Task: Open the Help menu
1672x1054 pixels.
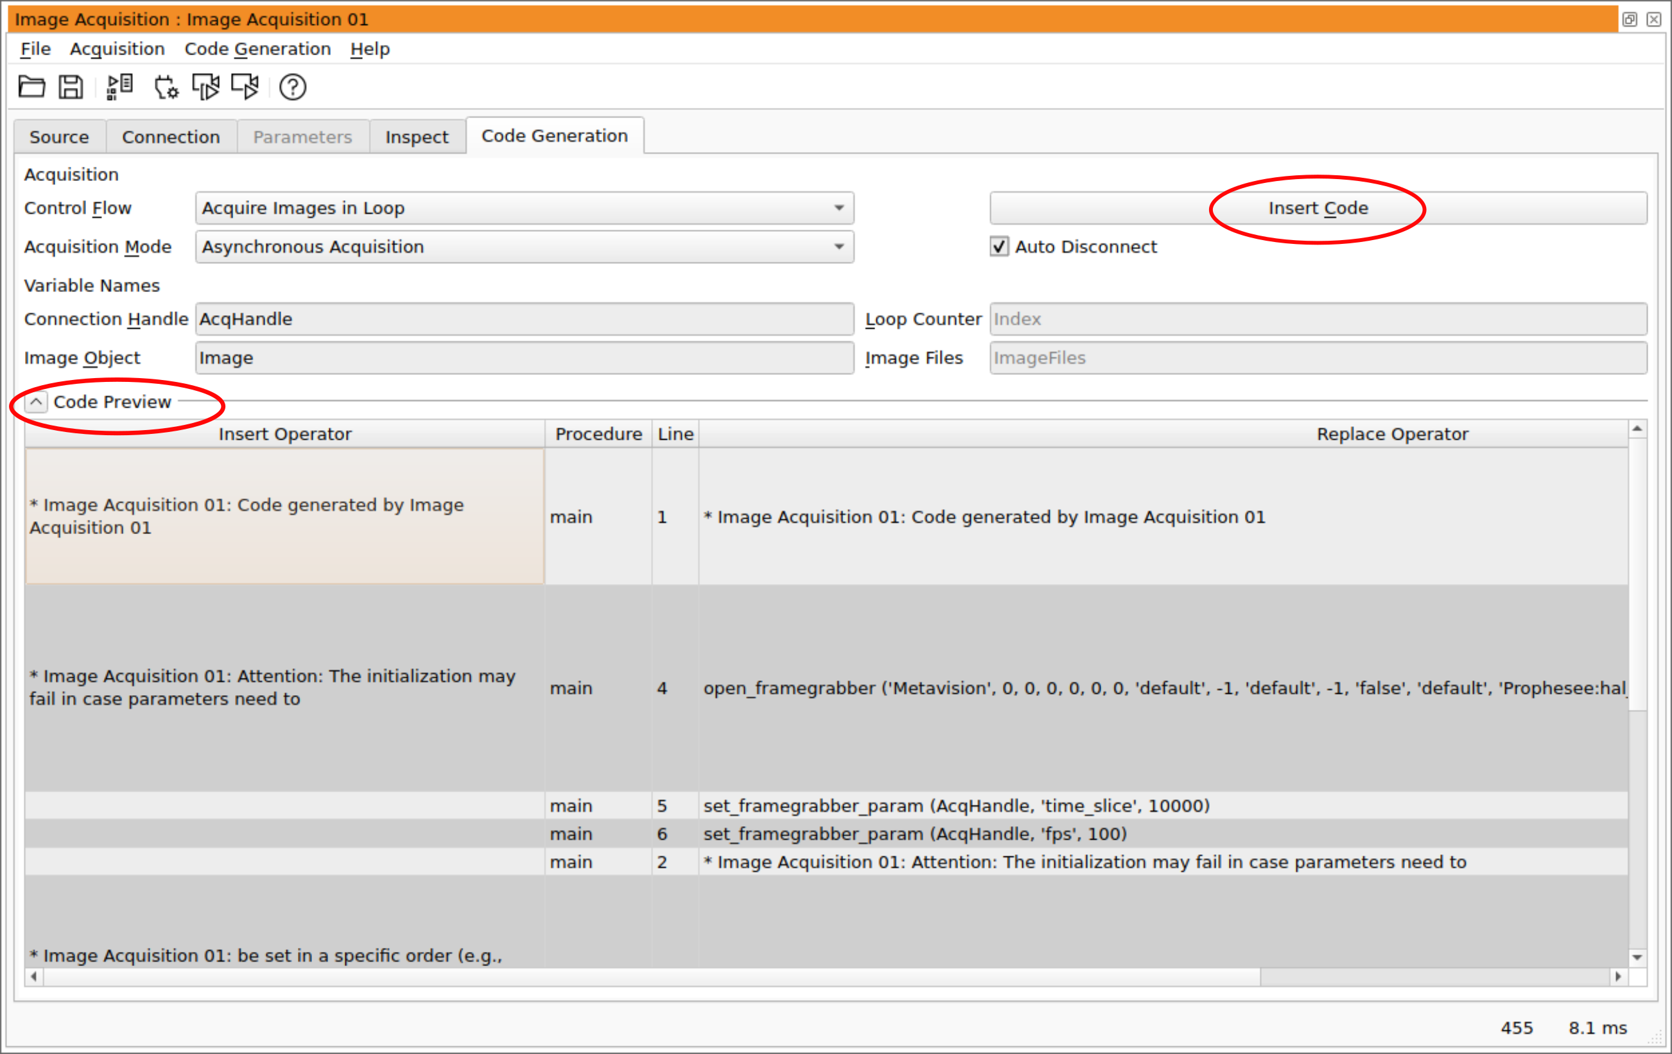Action: click(369, 49)
